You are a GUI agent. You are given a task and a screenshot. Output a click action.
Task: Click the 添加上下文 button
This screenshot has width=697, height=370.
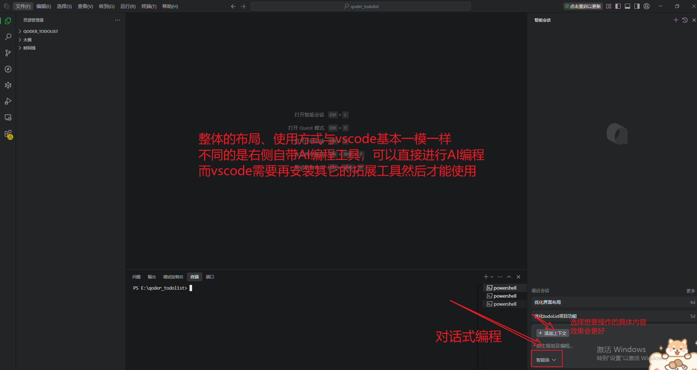553,333
